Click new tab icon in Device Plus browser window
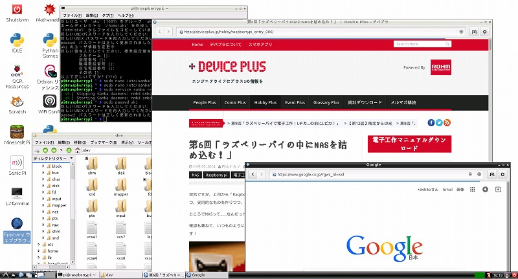This screenshot has height=279, width=518. [474, 32]
